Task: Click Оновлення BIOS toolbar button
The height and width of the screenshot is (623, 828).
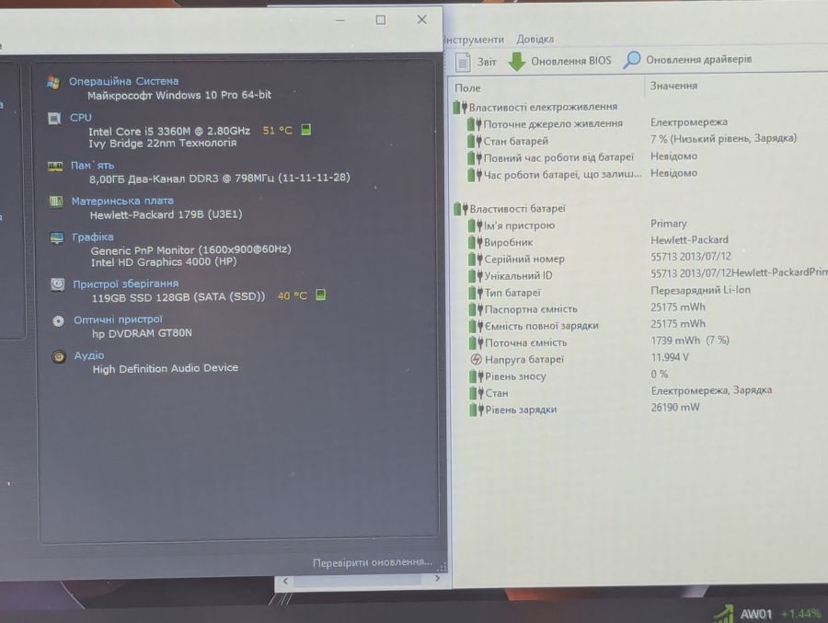Action: pos(559,61)
